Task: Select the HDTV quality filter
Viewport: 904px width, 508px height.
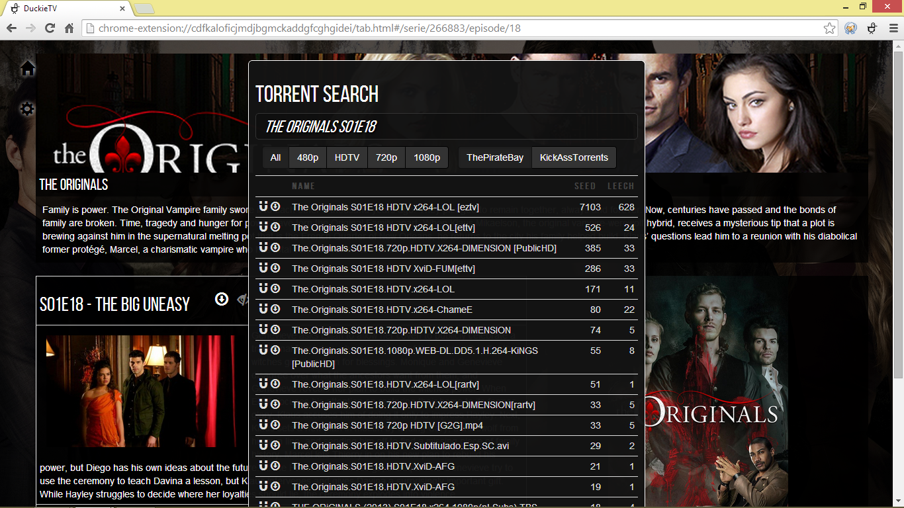Action: (x=347, y=157)
